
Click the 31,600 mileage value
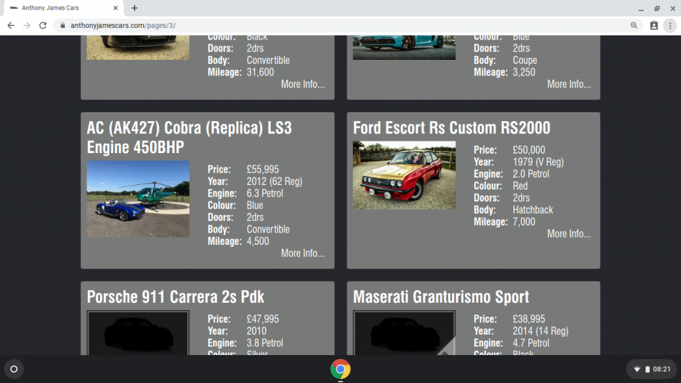[x=260, y=72]
